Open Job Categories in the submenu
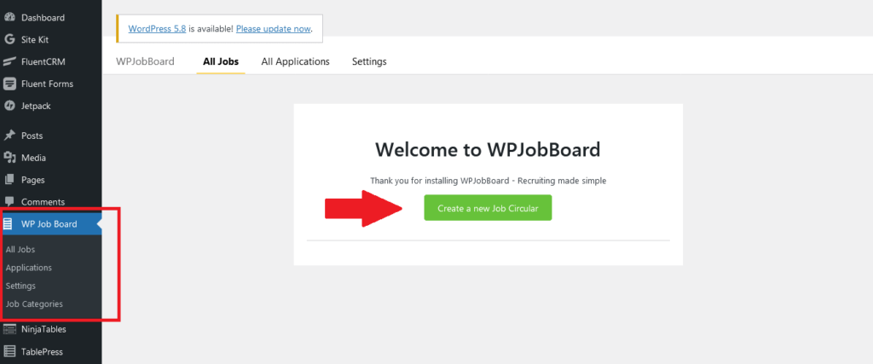This screenshot has width=873, height=364. point(34,303)
